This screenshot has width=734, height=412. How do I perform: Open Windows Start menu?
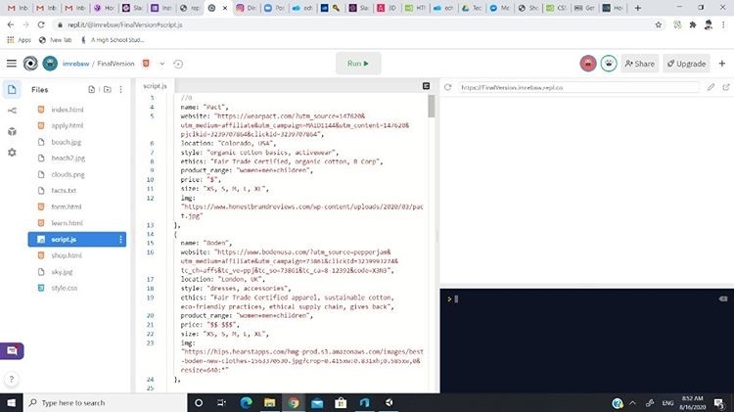click(x=11, y=402)
